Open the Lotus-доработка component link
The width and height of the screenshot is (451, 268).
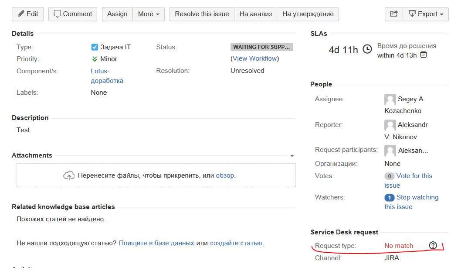107,76
